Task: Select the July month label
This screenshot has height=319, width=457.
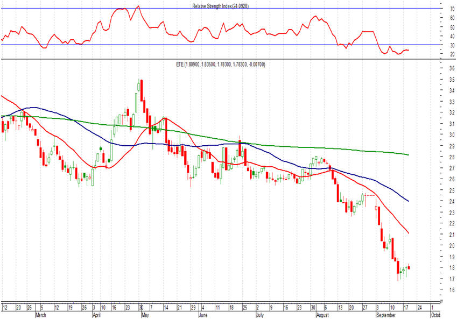Action: click(259, 315)
